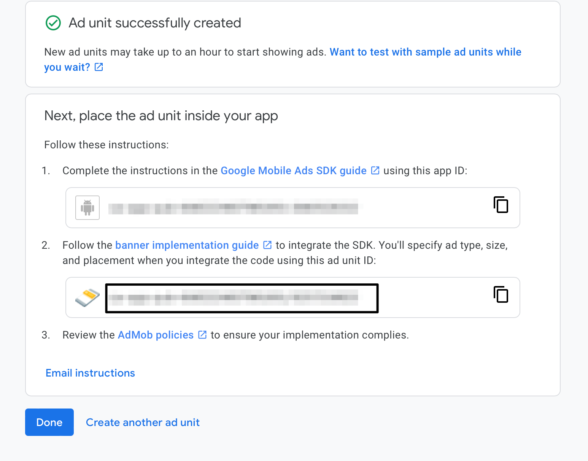
Task: Click external-link icon after "you wait?"
Action: 99,67
